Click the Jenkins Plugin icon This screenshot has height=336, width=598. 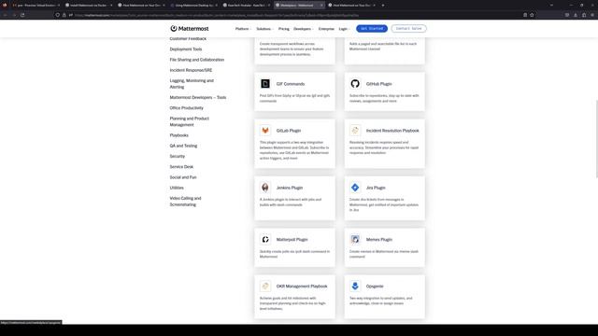pyautogui.click(x=265, y=188)
